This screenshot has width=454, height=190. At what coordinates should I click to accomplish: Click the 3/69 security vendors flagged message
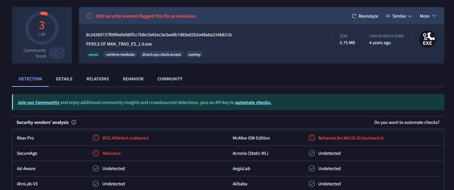coord(145,16)
